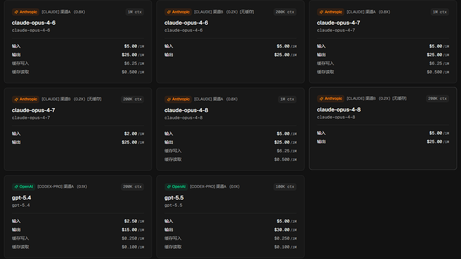Click Anthropic badge on claude-opus-4-6 1M ctx card

pyautogui.click(x=25, y=12)
